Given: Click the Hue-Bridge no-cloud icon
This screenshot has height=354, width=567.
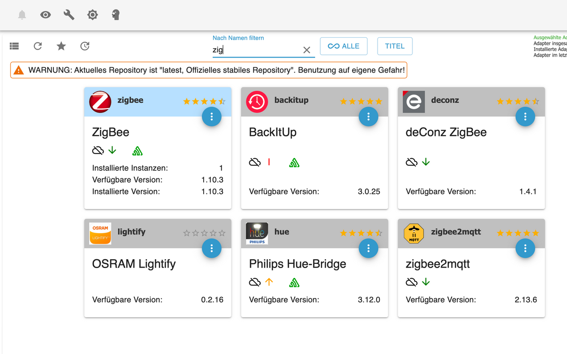Looking at the screenshot, I should click(255, 282).
